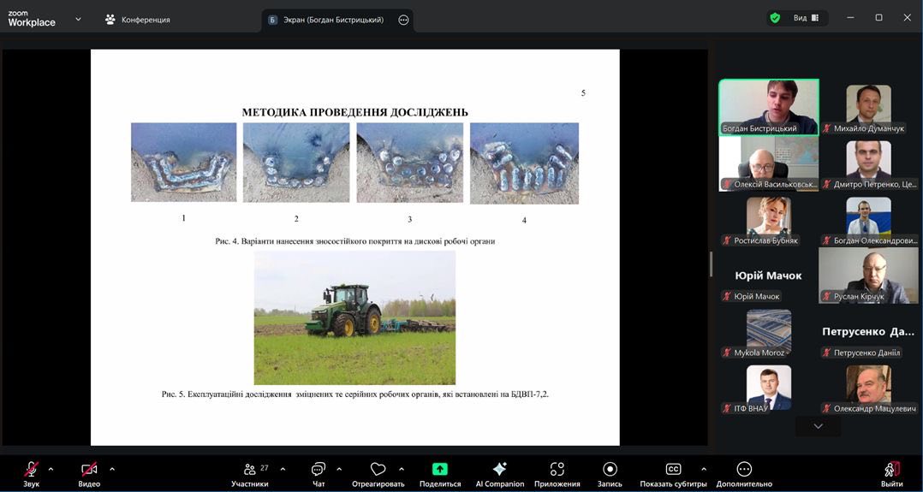Expand audio options arrow next to Звук
This screenshot has width=923, height=492.
51,469
